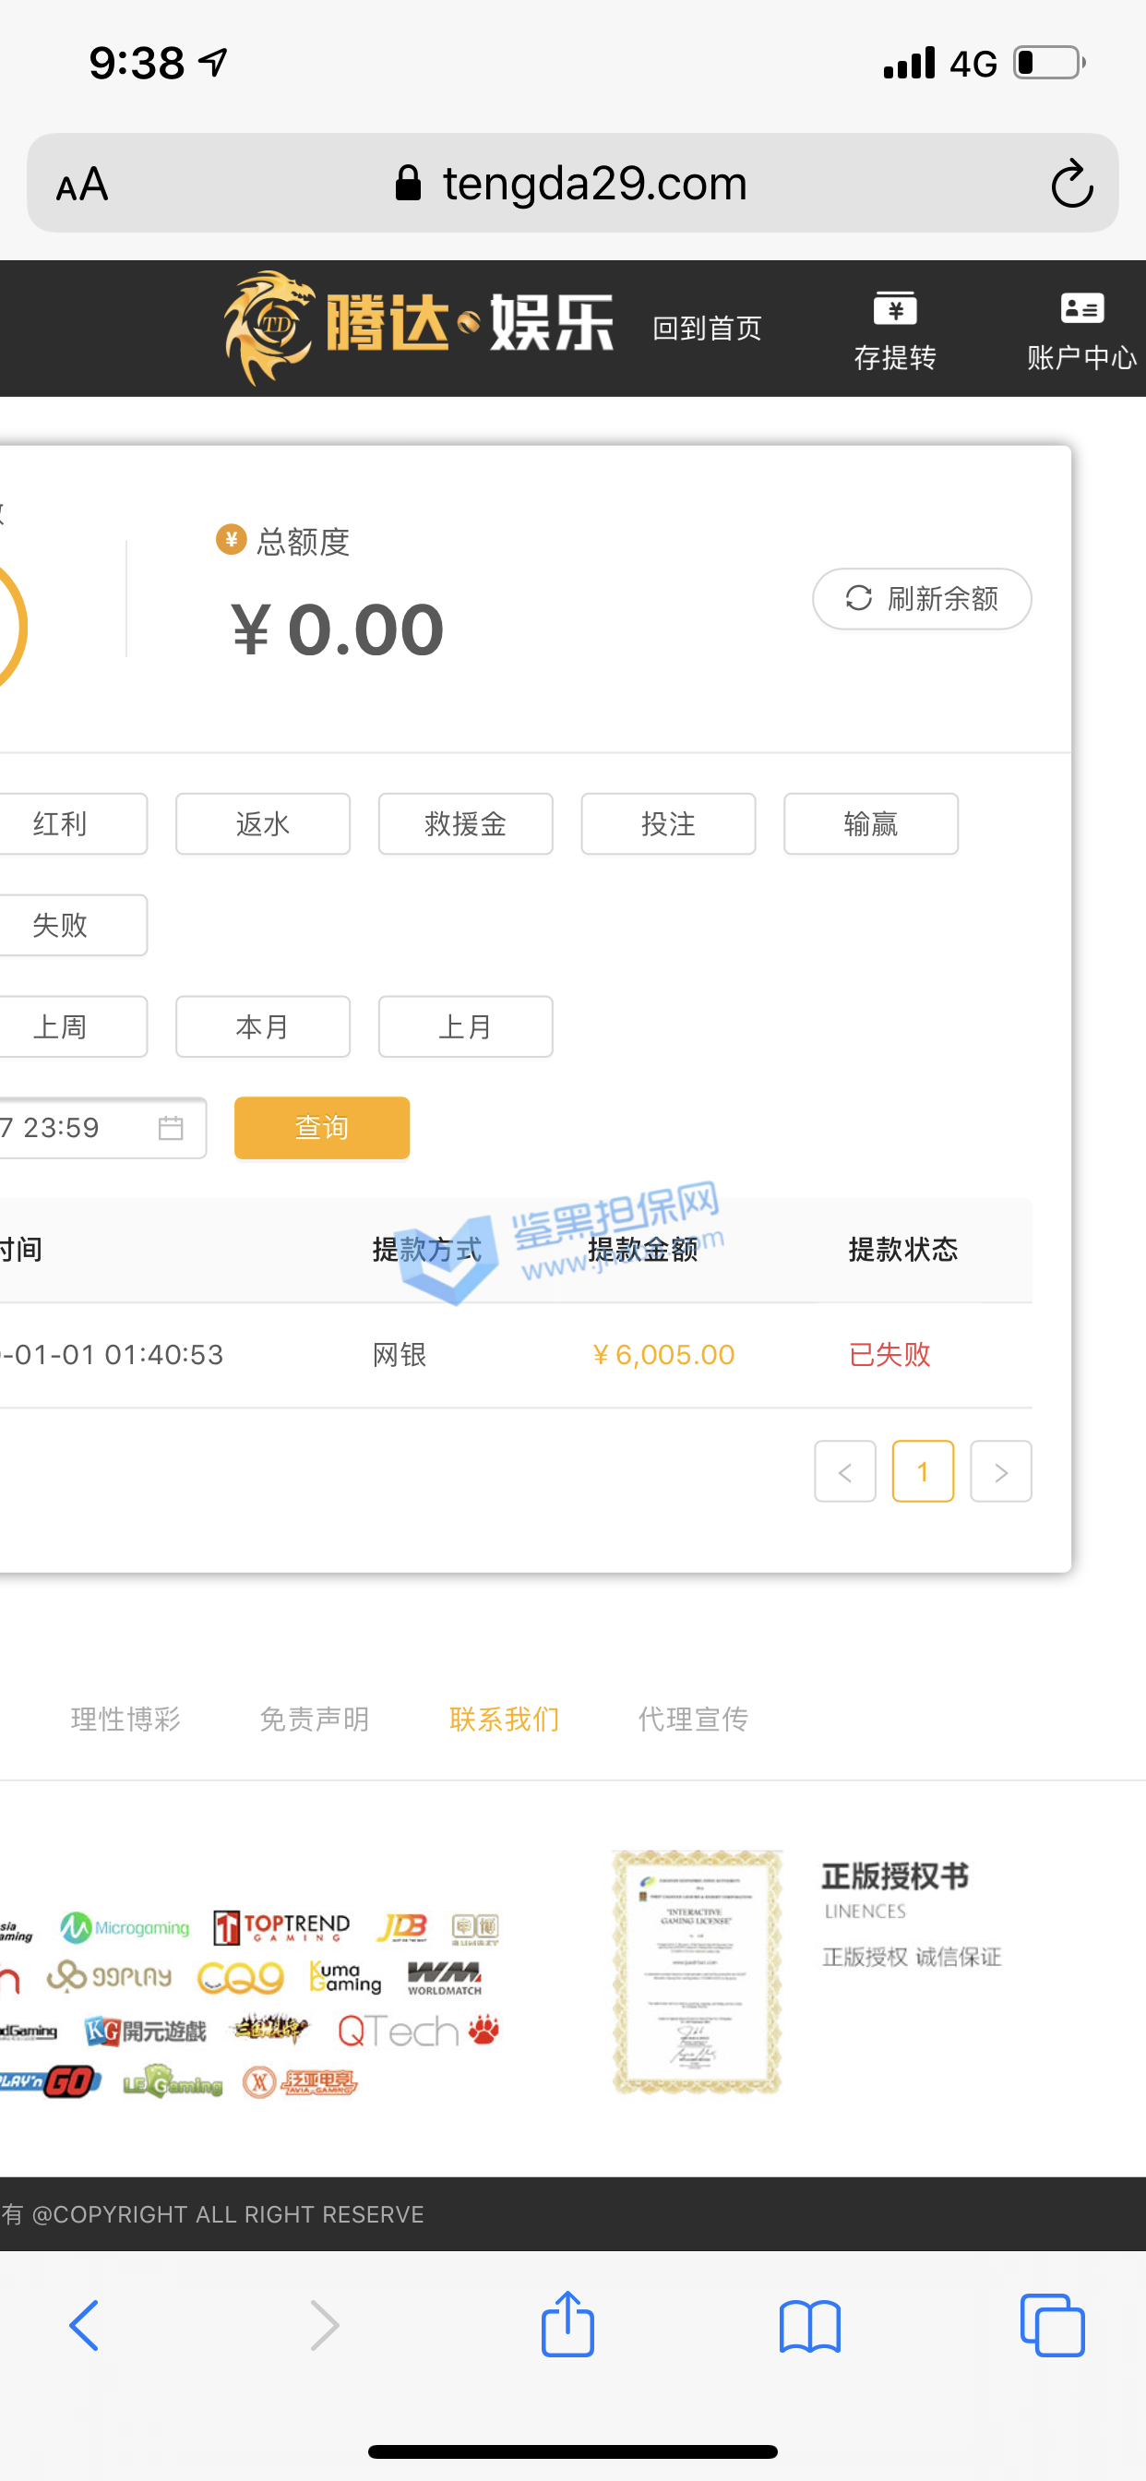Go back with Safari back arrow

85,2326
